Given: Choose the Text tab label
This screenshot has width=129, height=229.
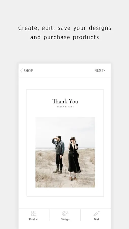Looking at the screenshot, I should point(96,219).
